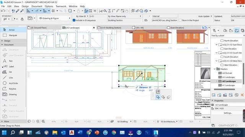245x137 pixels.
Task: Select the Fill tool
Action: click(13, 72)
